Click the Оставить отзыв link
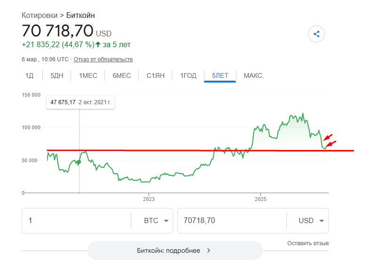 coord(308,243)
